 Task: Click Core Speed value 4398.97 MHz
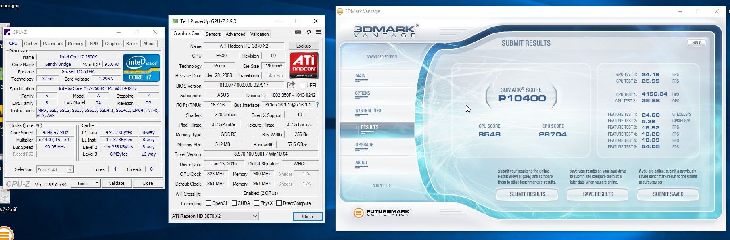[x=56, y=132]
